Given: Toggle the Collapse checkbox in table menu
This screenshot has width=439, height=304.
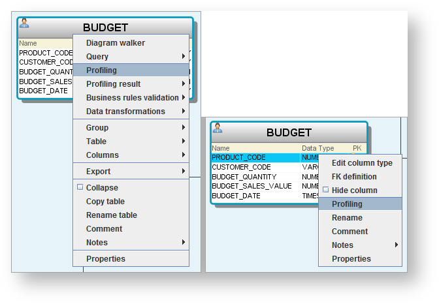Looking at the screenshot, I should [80, 187].
